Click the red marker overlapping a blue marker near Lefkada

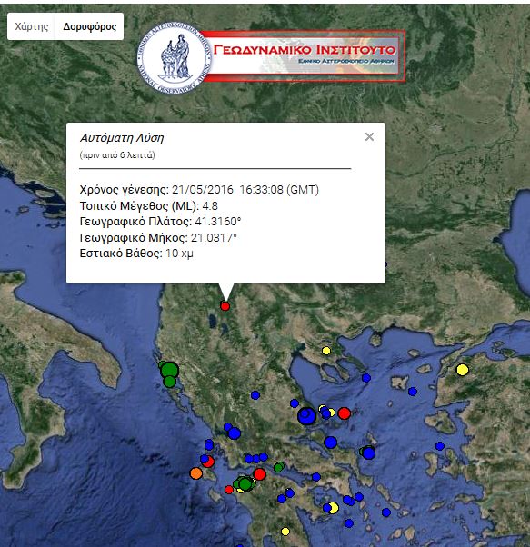click(208, 462)
